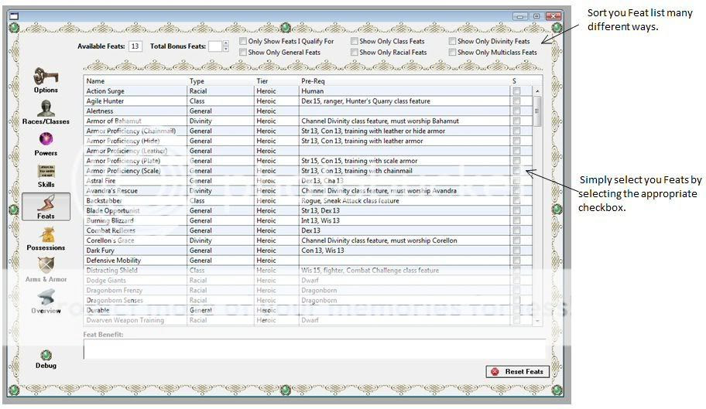Check the Dark Fury feat checkbox
Screen dimensions: 706x409
[516, 251]
